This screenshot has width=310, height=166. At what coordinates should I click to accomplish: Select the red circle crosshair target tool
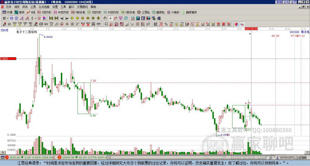[62, 24]
